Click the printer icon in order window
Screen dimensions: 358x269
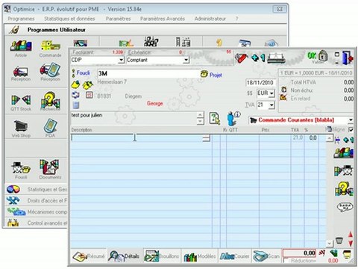coord(276,58)
